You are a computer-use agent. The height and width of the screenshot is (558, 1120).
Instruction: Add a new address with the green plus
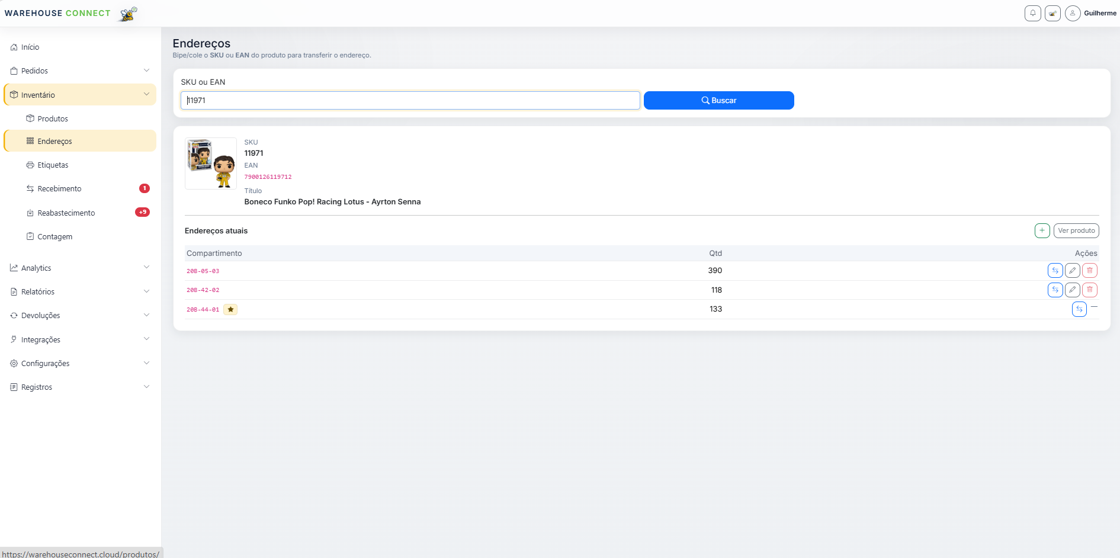(1042, 230)
